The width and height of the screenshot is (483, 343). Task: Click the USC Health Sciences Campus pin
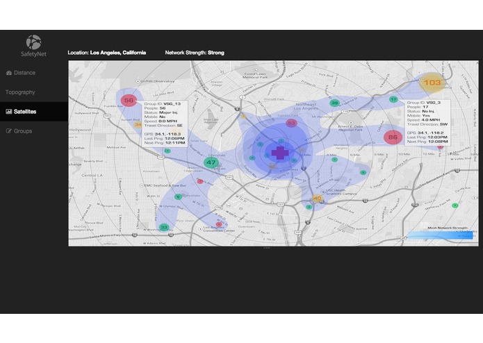click(323, 190)
